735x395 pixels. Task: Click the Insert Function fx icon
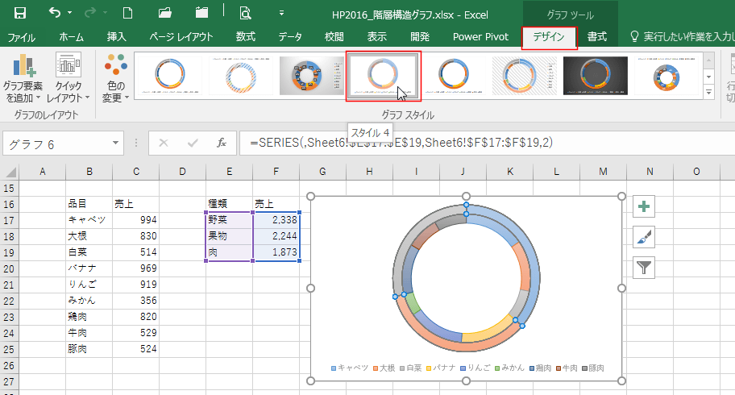222,143
